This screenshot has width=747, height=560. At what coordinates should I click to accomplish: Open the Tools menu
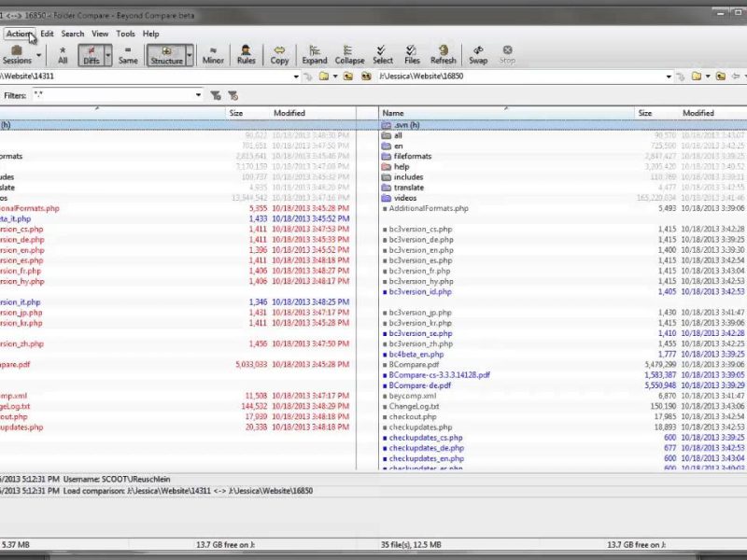tap(125, 34)
